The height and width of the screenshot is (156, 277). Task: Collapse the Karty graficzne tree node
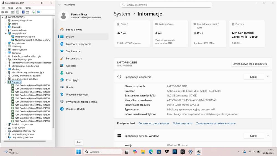pos(6,34)
